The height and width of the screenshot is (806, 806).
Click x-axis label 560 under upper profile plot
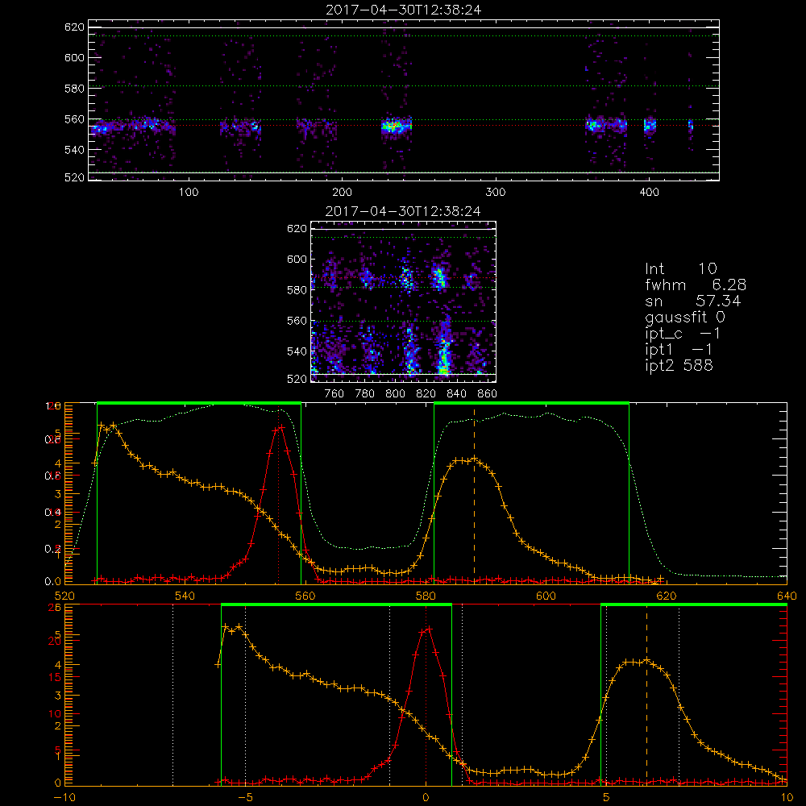coord(305,596)
